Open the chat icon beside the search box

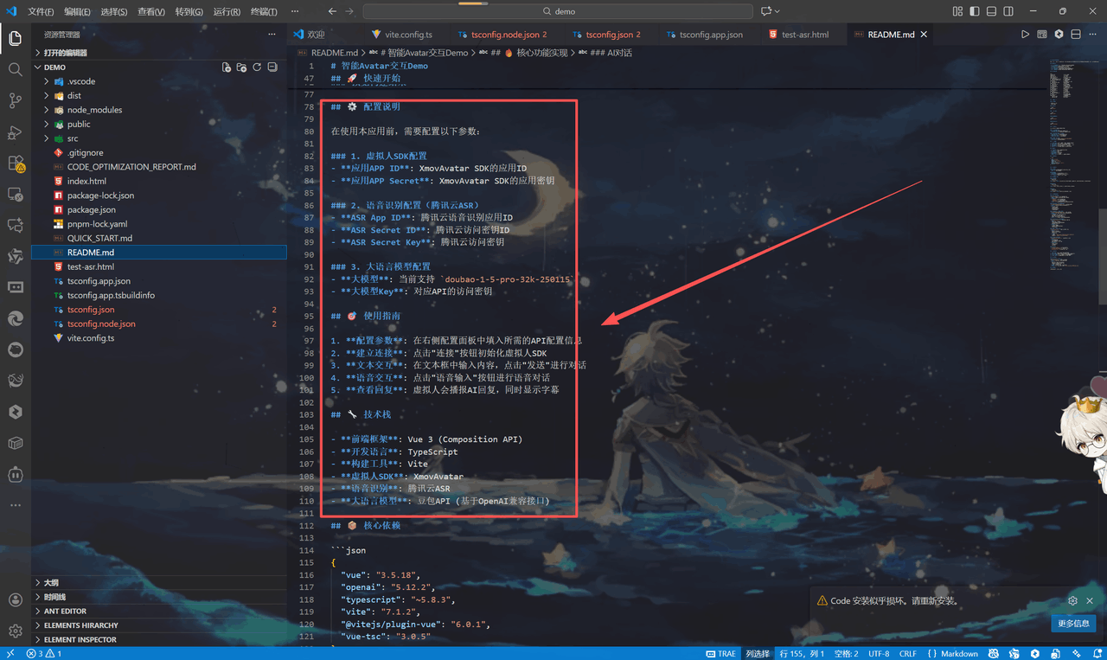click(765, 11)
